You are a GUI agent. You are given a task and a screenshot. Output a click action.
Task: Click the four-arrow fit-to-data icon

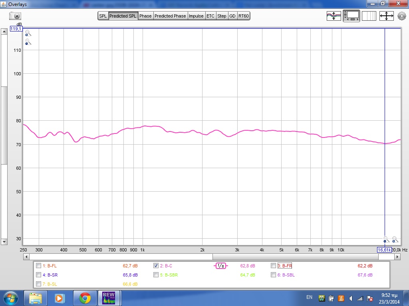[x=386, y=16]
